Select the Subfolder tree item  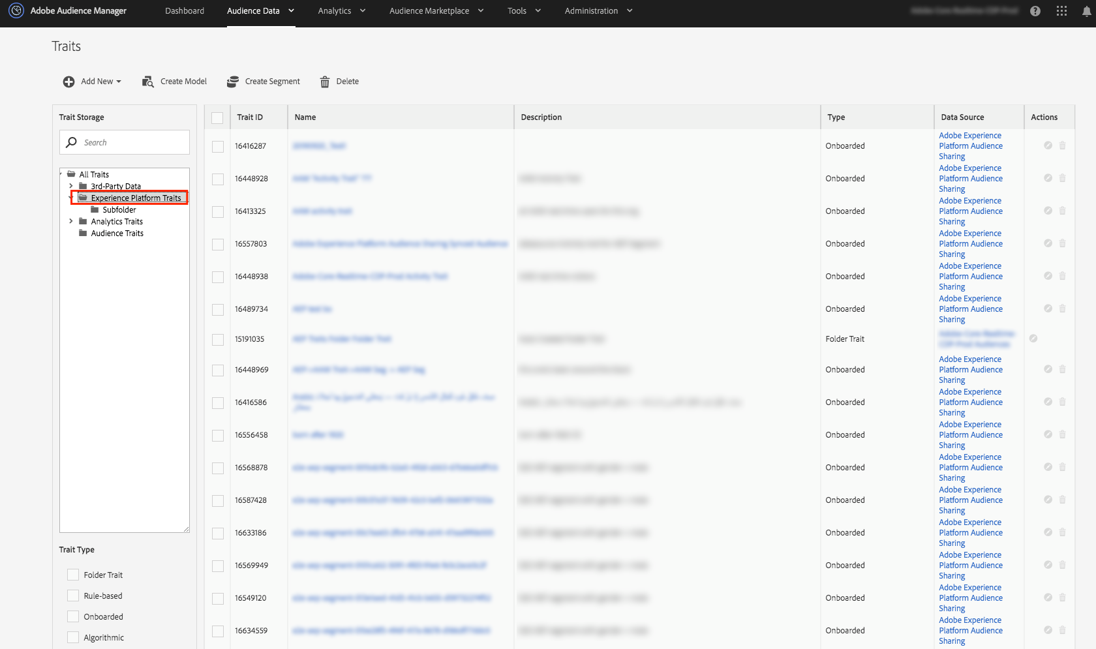point(119,209)
